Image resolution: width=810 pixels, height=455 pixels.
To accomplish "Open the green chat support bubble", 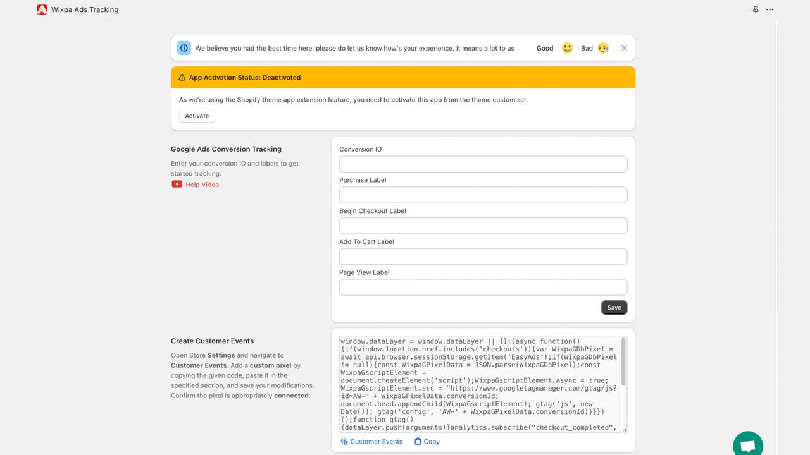I will pyautogui.click(x=747, y=444).
